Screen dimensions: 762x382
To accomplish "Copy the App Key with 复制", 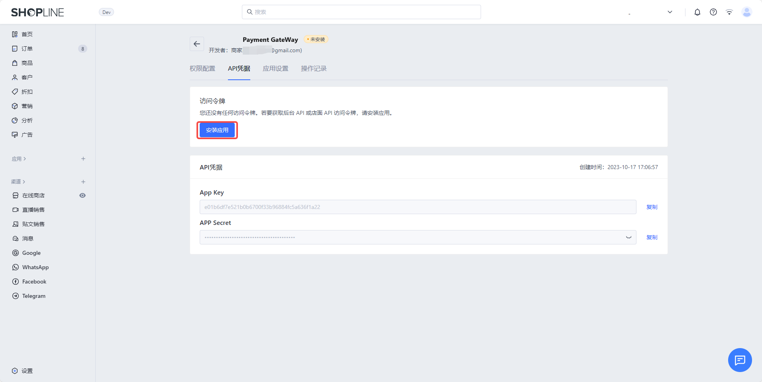I will (x=652, y=207).
